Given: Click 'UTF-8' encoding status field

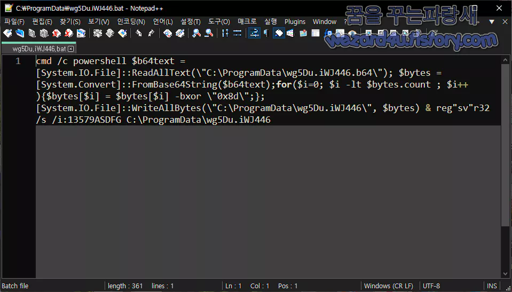Looking at the screenshot, I should click(431, 286).
